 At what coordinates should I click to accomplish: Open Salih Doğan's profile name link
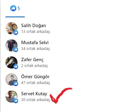[x=34, y=26]
